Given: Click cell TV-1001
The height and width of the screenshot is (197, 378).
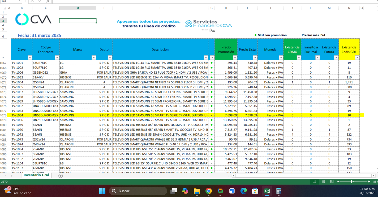Looking at the screenshot, I should 22,63.
